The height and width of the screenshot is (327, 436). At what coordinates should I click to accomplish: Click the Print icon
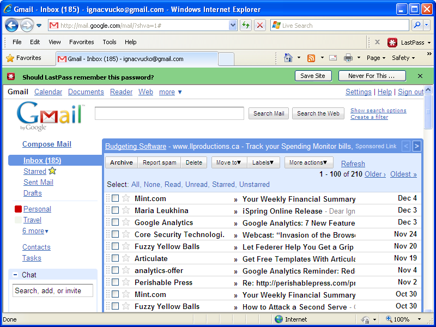tap(348, 58)
